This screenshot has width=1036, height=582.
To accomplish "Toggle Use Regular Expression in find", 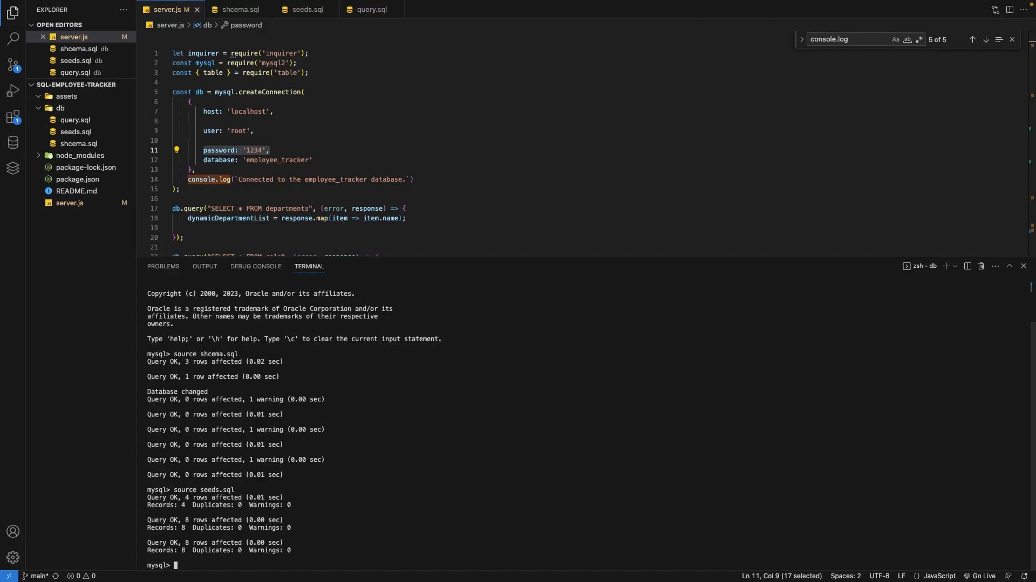I will click(x=919, y=39).
